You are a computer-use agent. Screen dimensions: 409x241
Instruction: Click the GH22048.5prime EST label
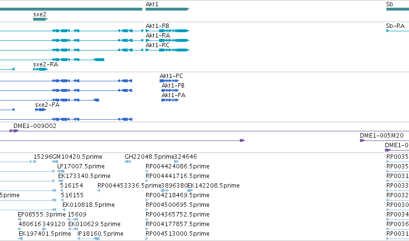coord(149,157)
